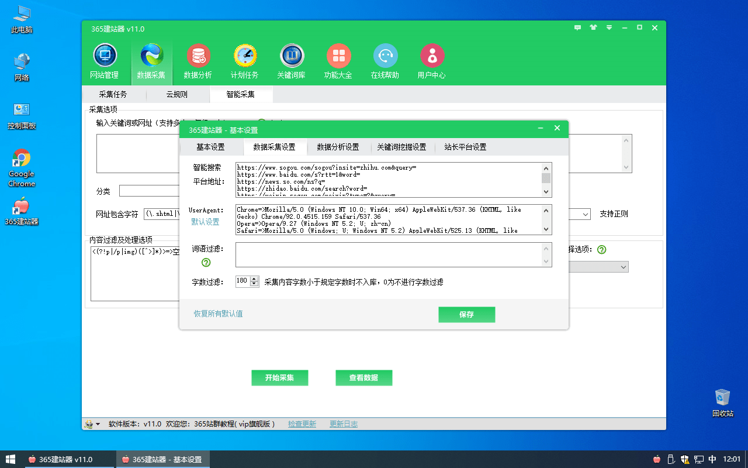The image size is (748, 468).
Task: Click 检查更新 link in status bar
Action: [302, 424]
